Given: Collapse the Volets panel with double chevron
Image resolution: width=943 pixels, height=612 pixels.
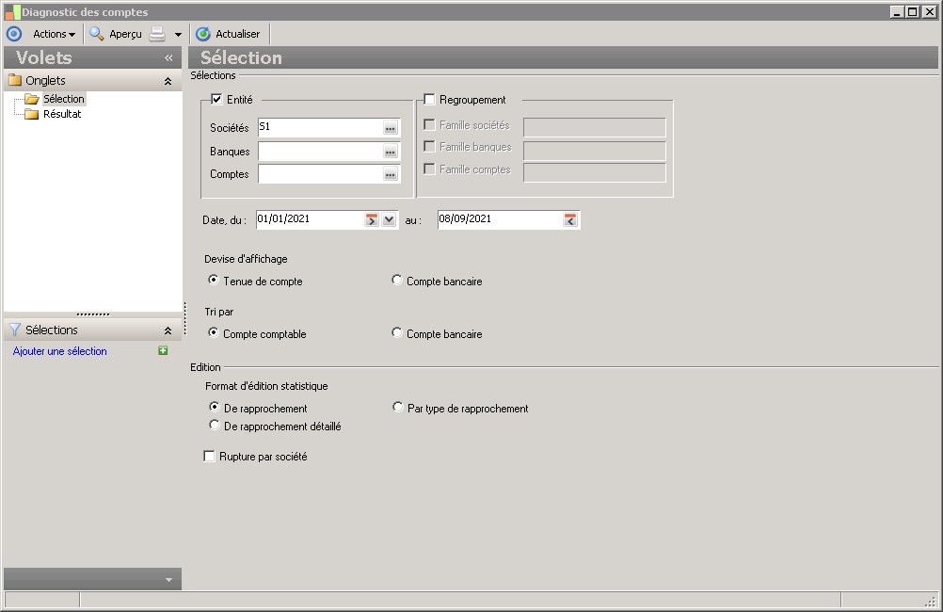Looking at the screenshot, I should [168, 57].
